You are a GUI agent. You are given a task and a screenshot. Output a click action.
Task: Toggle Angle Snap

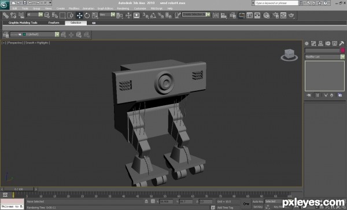click(153, 15)
